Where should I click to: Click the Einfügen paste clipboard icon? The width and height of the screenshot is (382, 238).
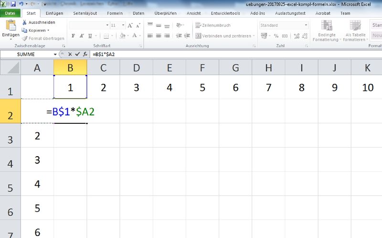coord(11,25)
